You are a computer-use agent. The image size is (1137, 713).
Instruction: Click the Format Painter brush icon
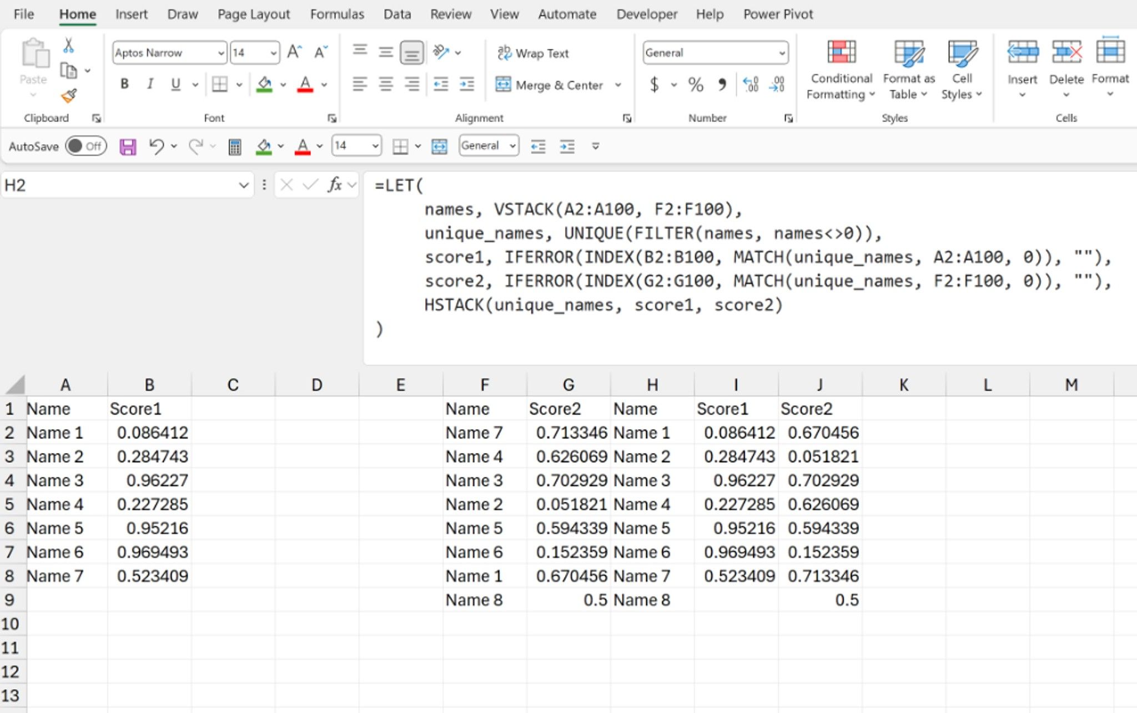69,96
